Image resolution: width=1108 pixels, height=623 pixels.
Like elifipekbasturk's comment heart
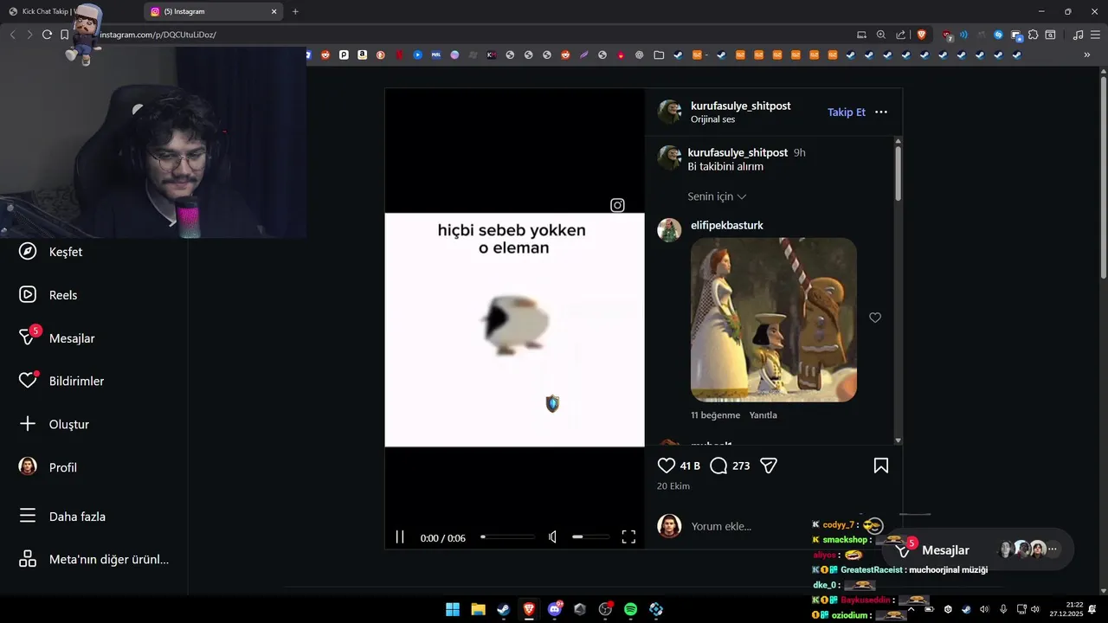point(875,318)
